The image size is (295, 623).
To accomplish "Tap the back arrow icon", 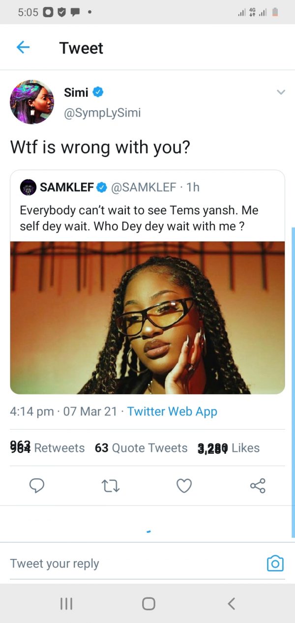I will tap(23, 48).
